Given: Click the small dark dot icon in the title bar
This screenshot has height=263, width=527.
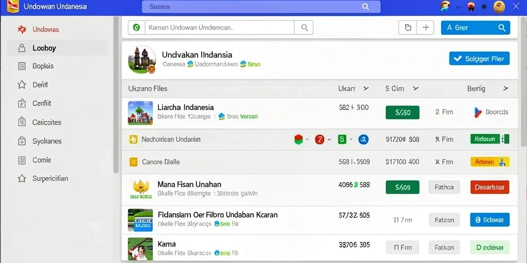Looking at the screenshot, I should [x=484, y=6].
